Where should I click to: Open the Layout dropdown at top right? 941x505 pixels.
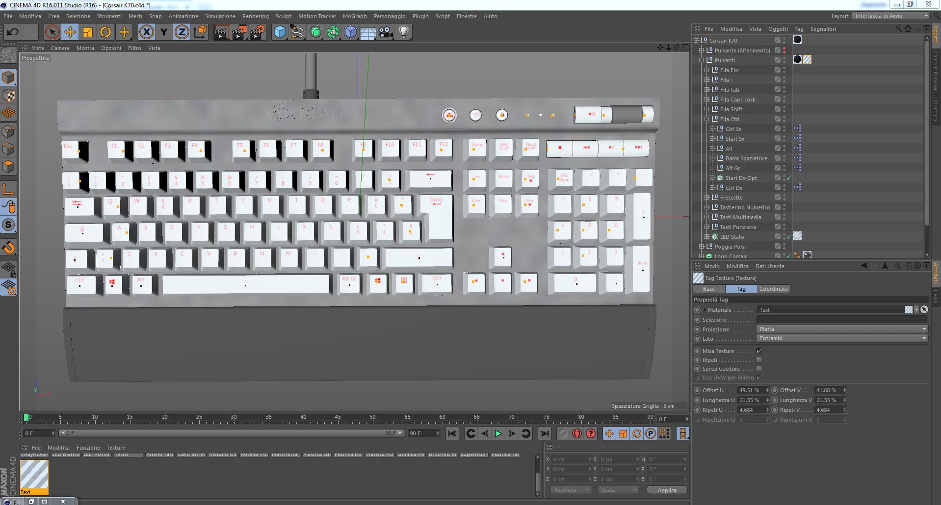(x=890, y=16)
